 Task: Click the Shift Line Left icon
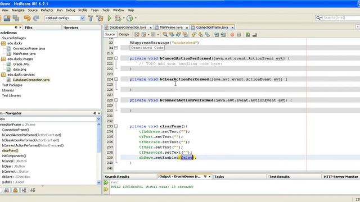pos(217,35)
